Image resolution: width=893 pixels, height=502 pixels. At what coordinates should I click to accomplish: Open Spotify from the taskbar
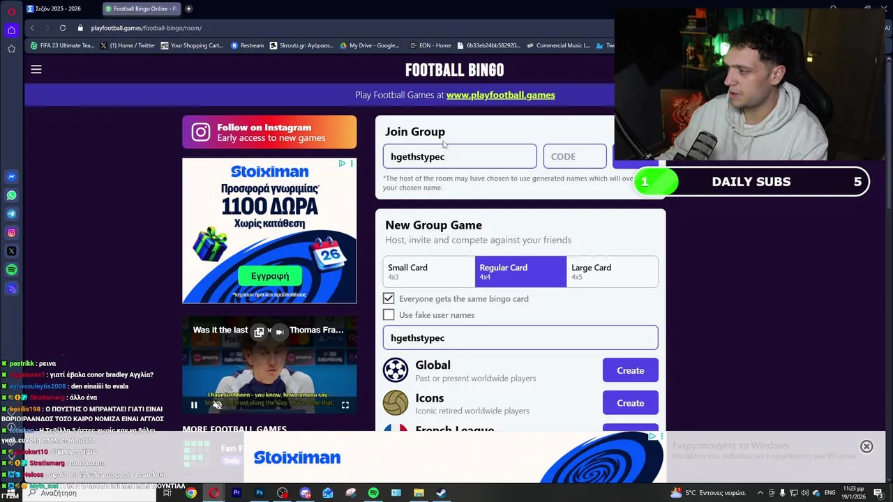[x=373, y=493]
